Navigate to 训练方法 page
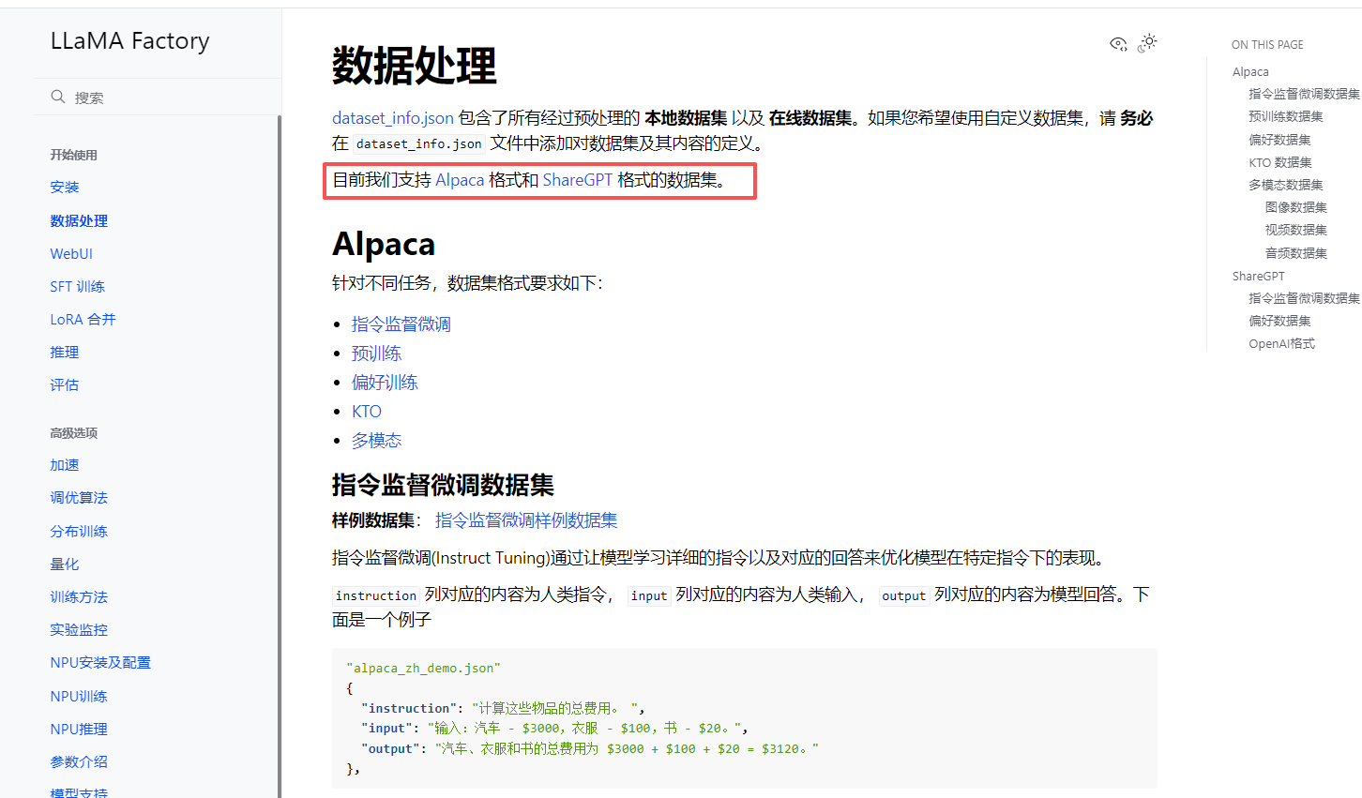The image size is (1362, 798). pos(79,596)
